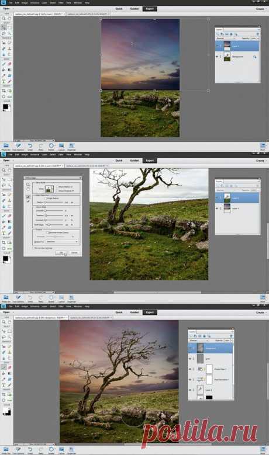
Task: Open Photo Bin in sky-transform window taskbar
Action: tap(6, 147)
